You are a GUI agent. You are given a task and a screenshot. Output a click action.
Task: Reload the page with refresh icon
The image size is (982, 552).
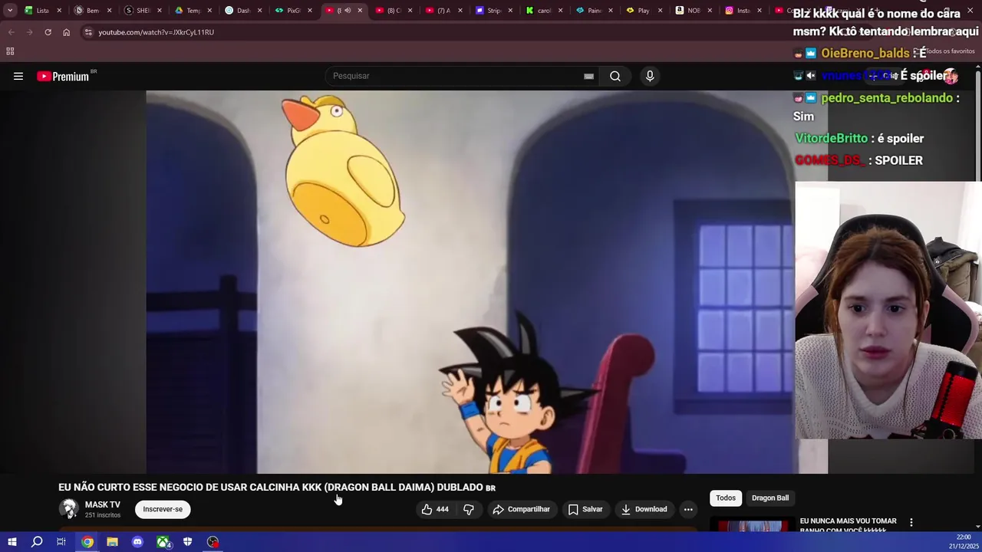click(48, 32)
